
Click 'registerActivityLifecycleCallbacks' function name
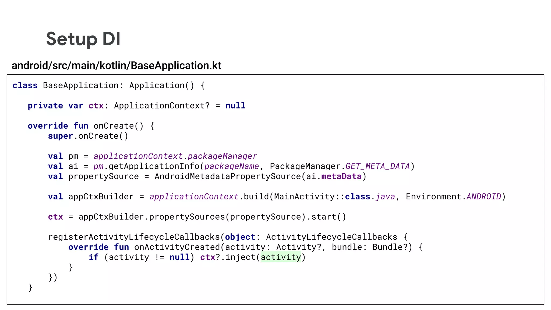[134, 237]
